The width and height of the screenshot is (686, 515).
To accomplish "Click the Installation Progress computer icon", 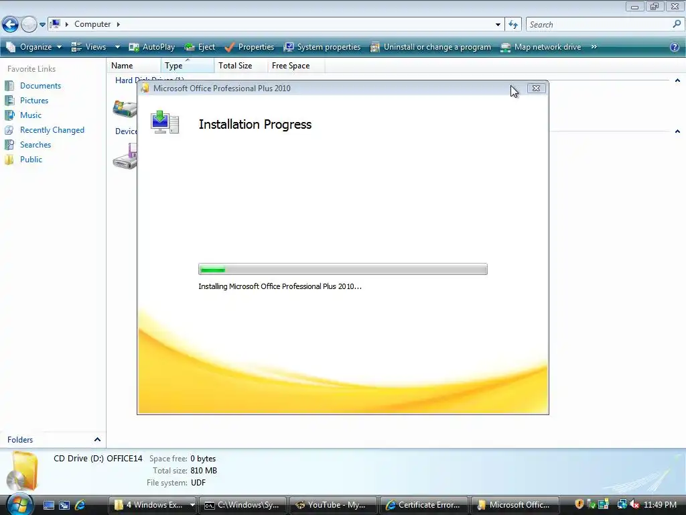I will [x=165, y=122].
